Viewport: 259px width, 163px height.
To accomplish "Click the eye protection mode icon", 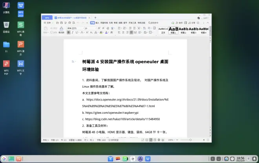I will (163, 140).
